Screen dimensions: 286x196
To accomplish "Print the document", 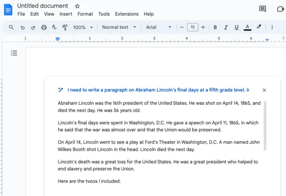I will point(44,27).
